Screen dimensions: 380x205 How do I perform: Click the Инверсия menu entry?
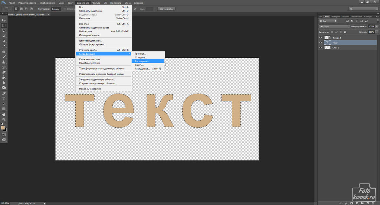tap(84, 18)
